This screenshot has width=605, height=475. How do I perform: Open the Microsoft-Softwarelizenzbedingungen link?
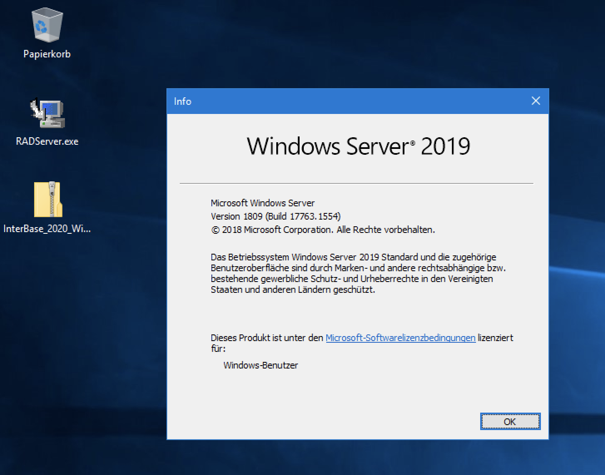coord(400,338)
